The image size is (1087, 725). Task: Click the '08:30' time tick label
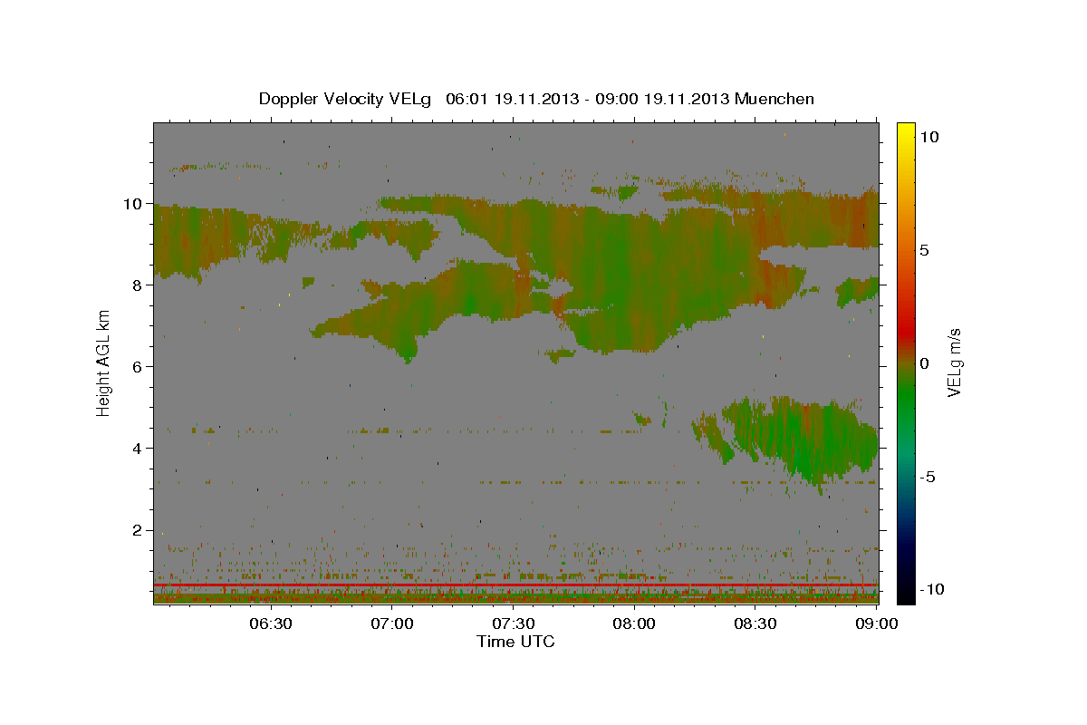click(755, 623)
